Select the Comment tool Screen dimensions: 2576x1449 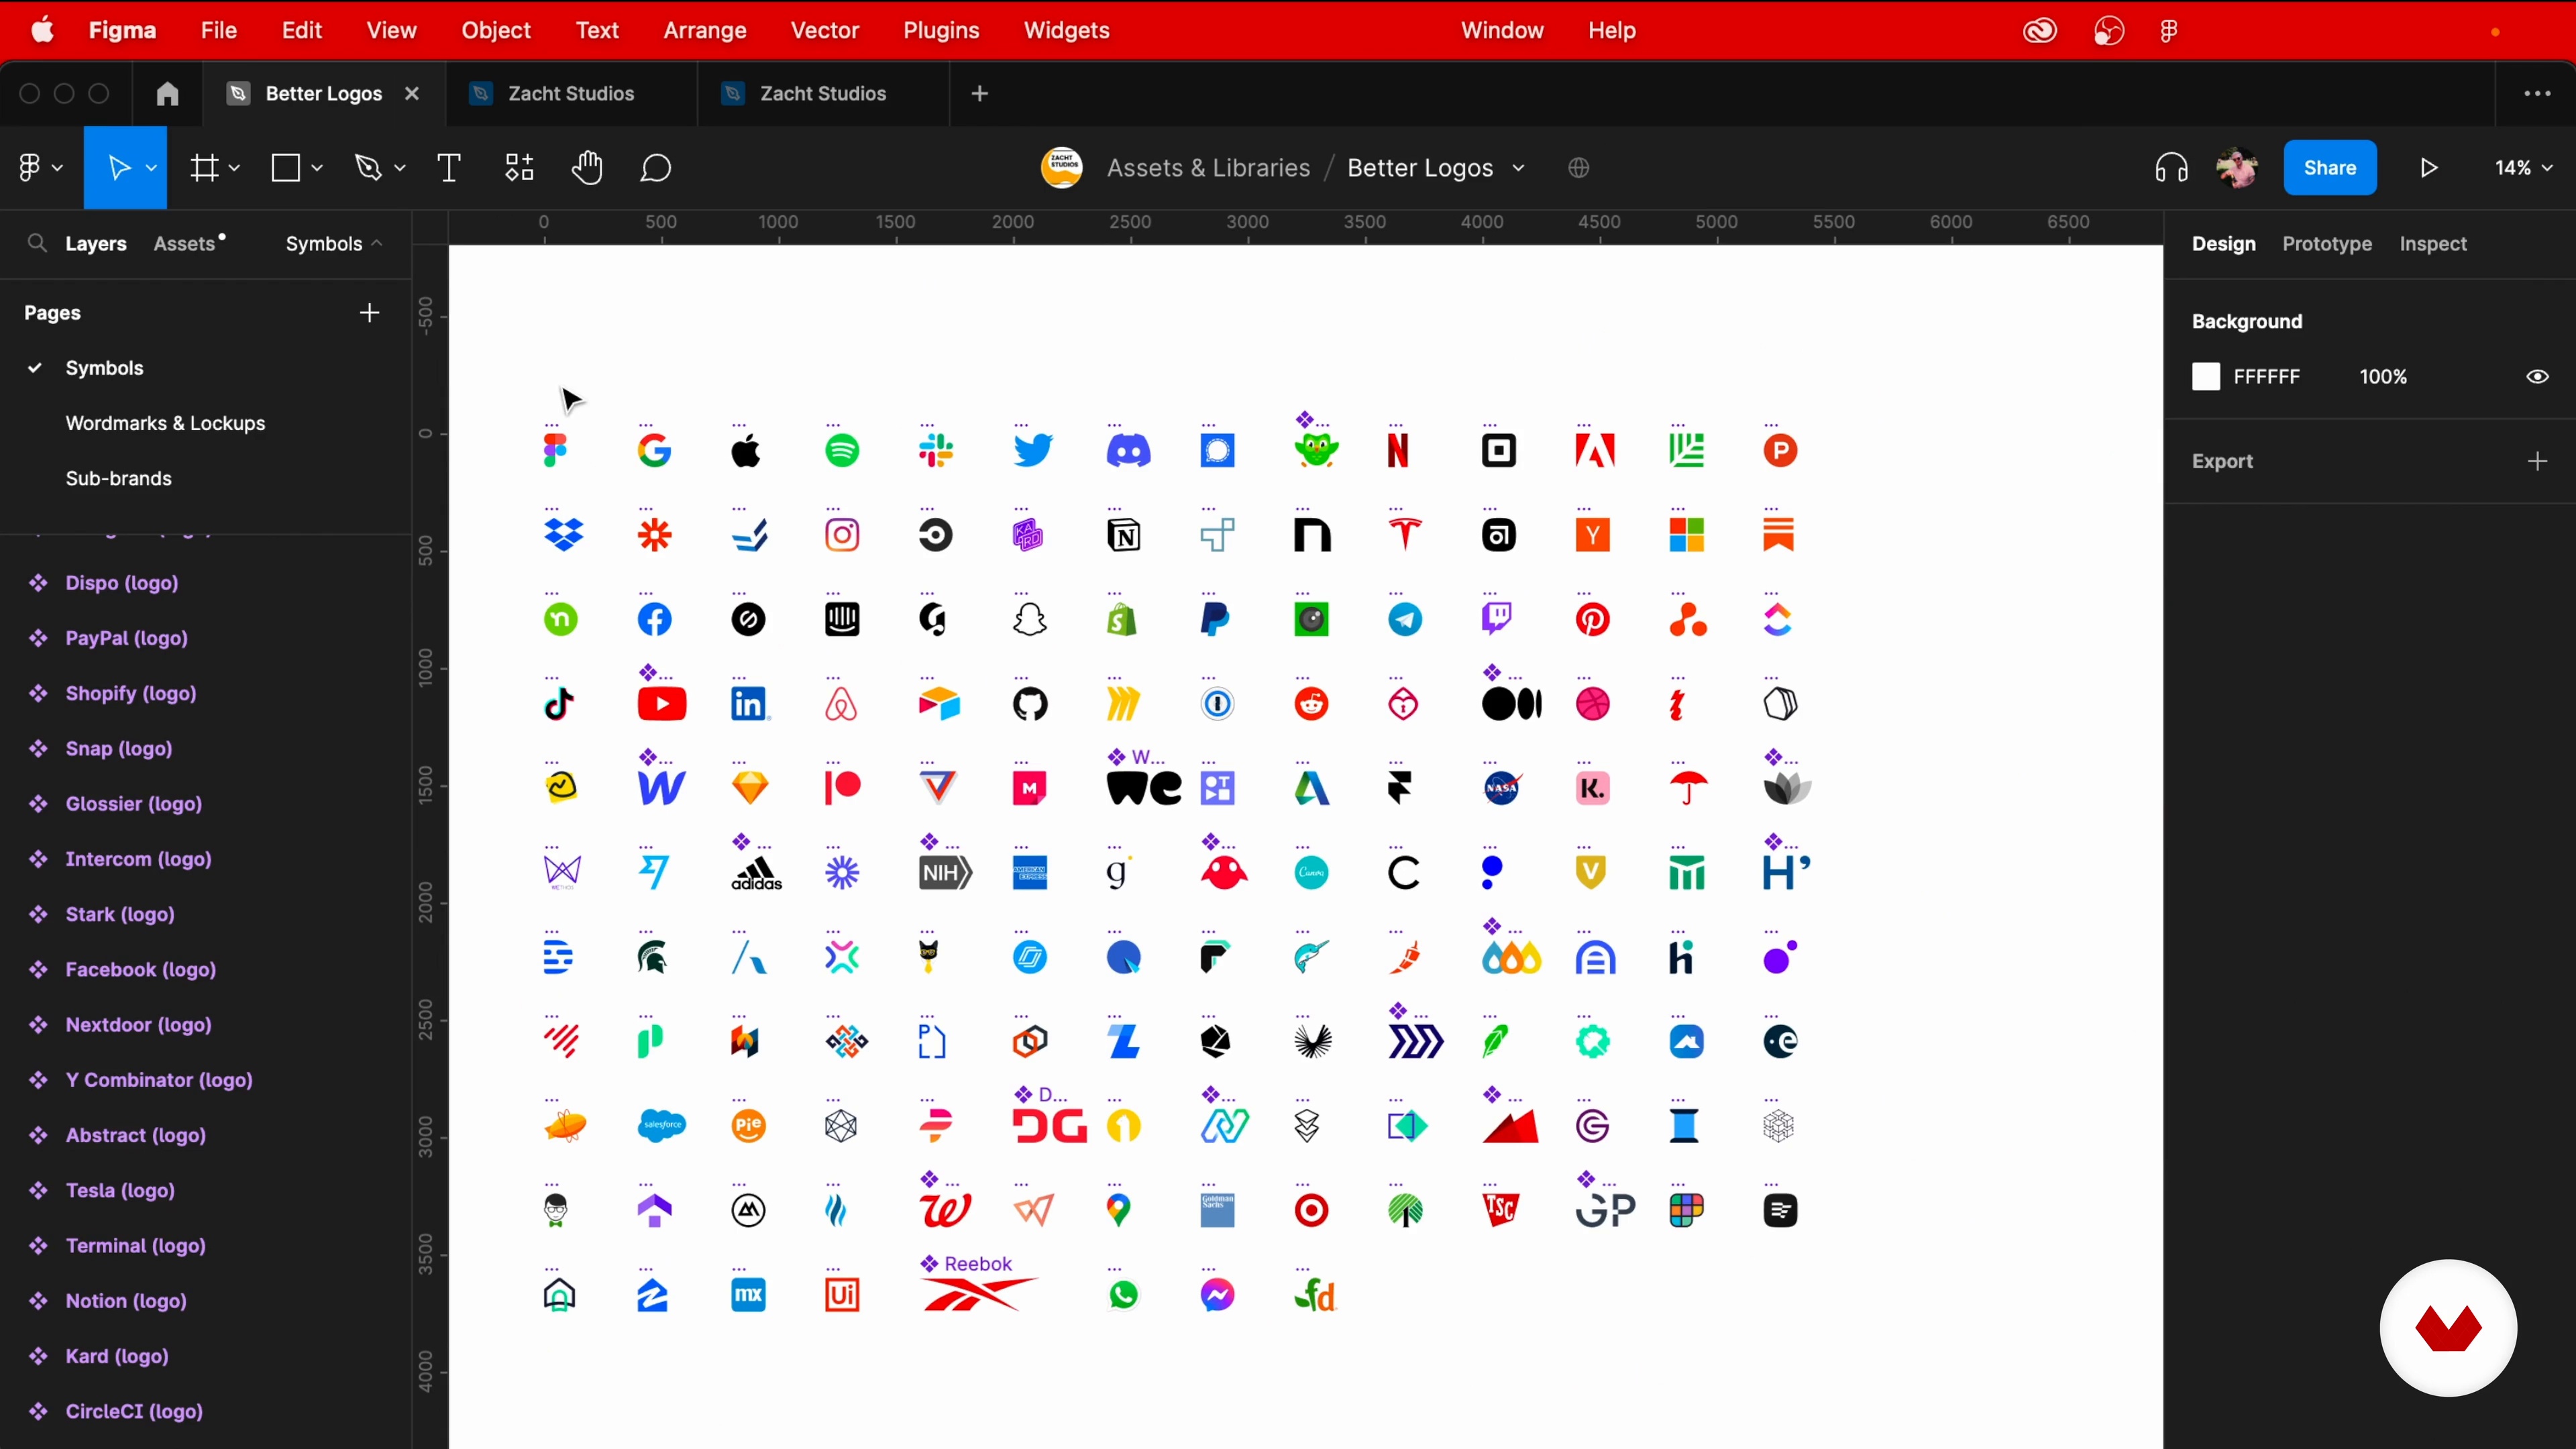655,168
